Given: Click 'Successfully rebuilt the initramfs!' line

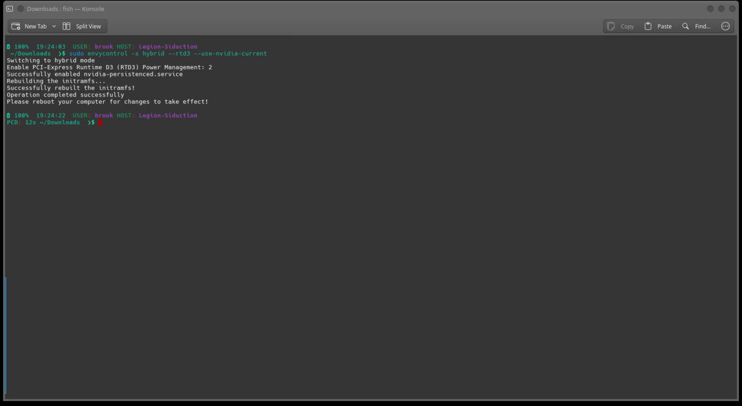Looking at the screenshot, I should coord(71,88).
